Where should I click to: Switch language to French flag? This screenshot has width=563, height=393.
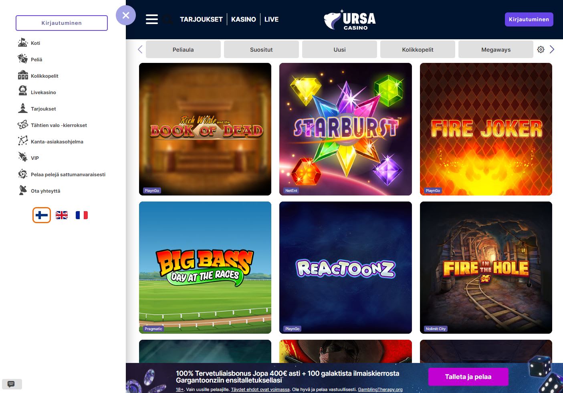(x=82, y=215)
